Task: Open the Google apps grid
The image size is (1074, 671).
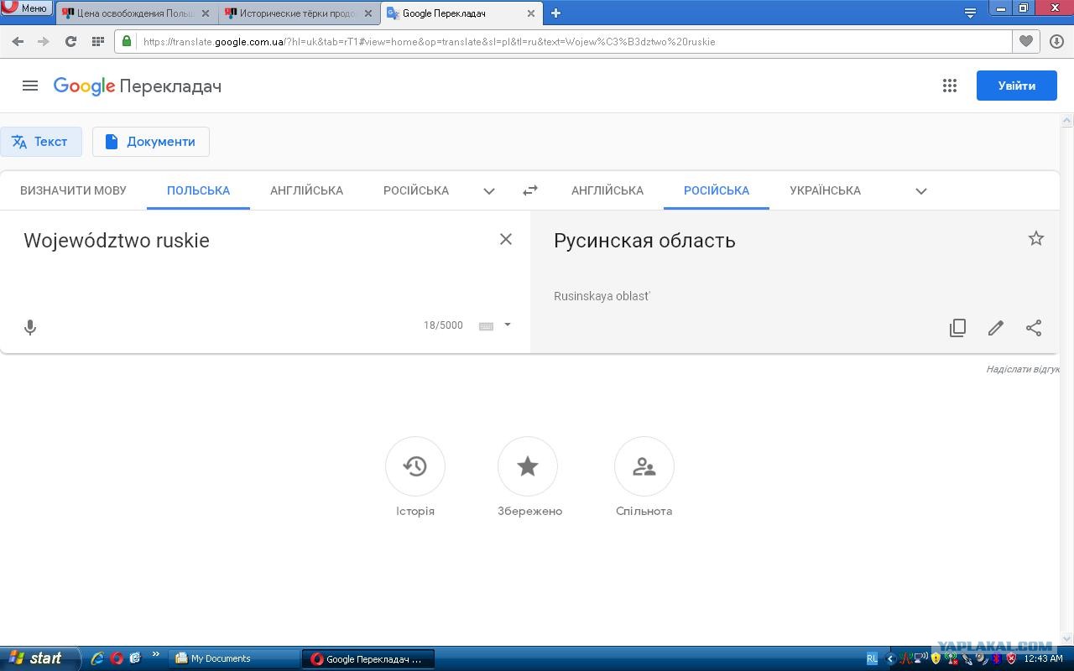Action: (x=950, y=86)
